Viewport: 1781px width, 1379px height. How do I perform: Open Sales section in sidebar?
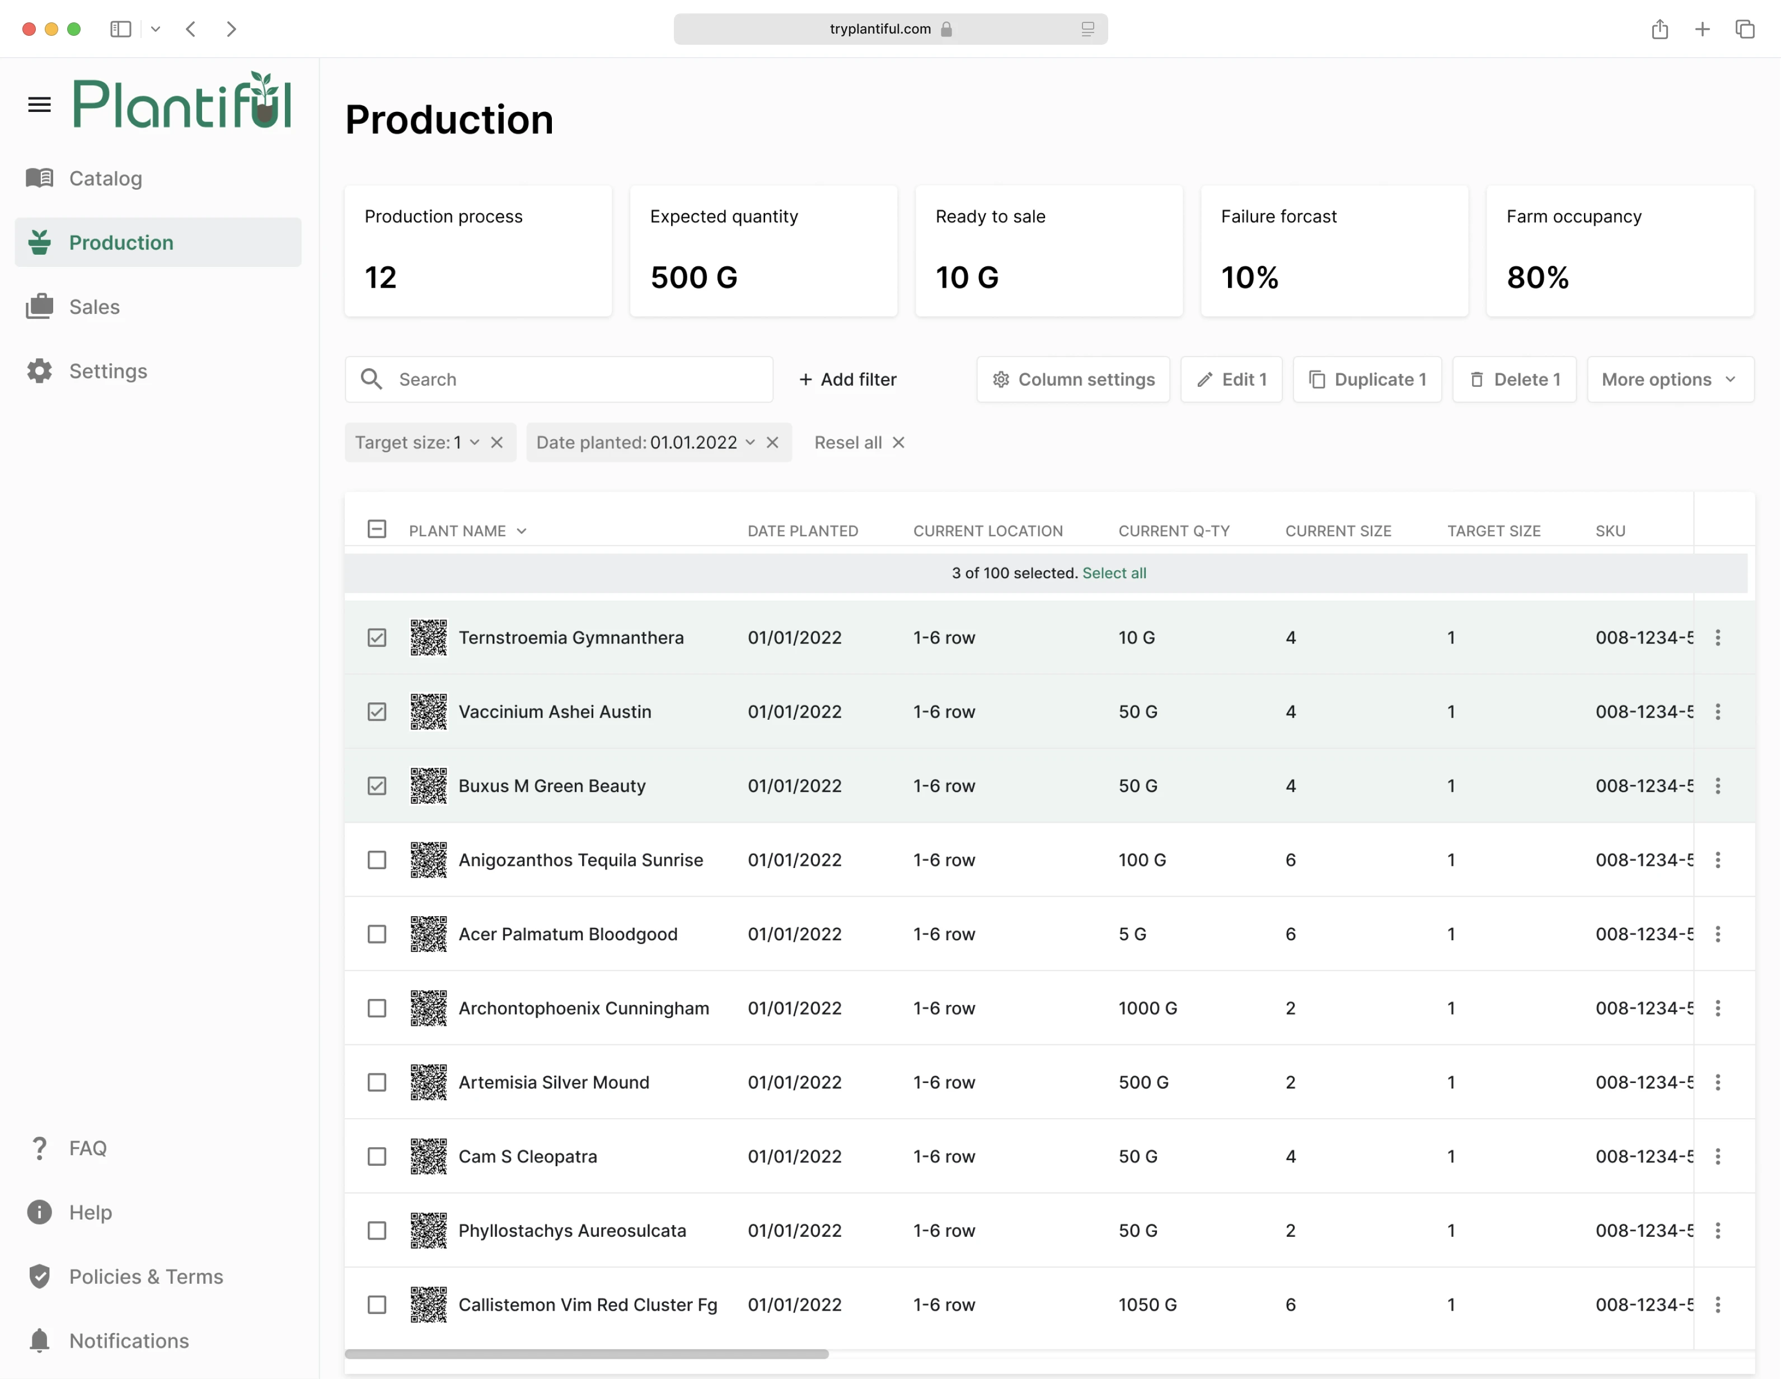click(95, 307)
